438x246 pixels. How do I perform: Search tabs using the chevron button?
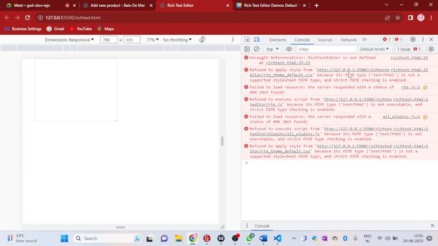(x=386, y=5)
